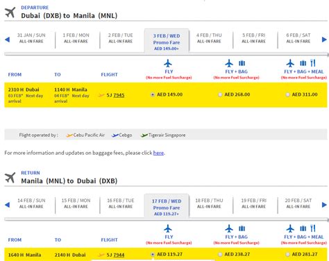Switch to 31 JAN / SUN departure tab
Image resolution: width=329 pixels, height=261 pixels.
(31, 38)
